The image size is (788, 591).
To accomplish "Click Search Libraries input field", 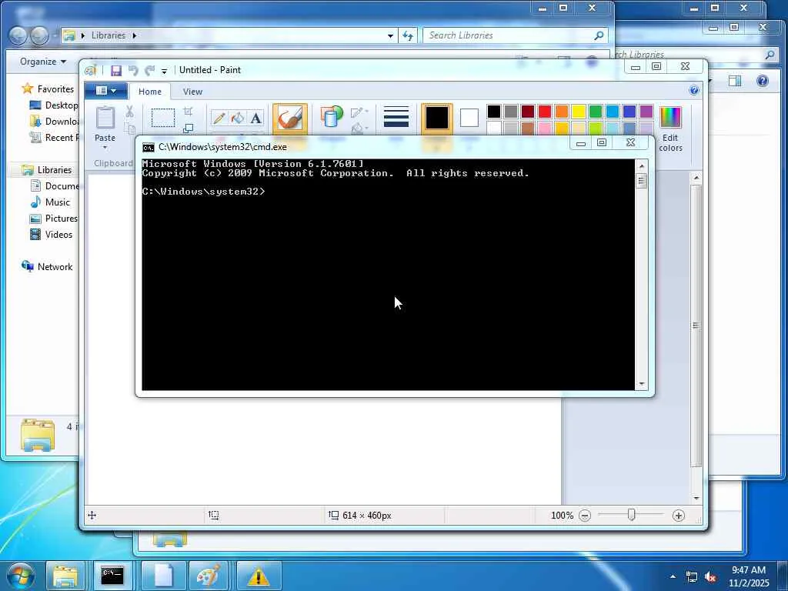I will 515,35.
